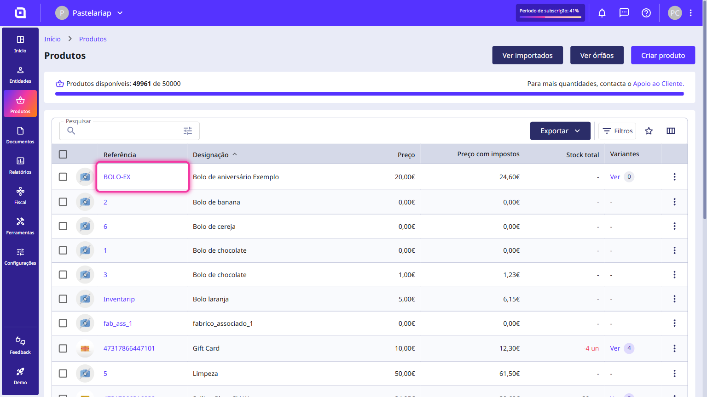707x397 pixels.
Task: Click the favorites star icon
Action: [x=649, y=131]
